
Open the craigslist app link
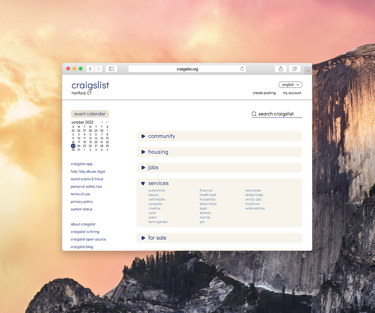82,164
